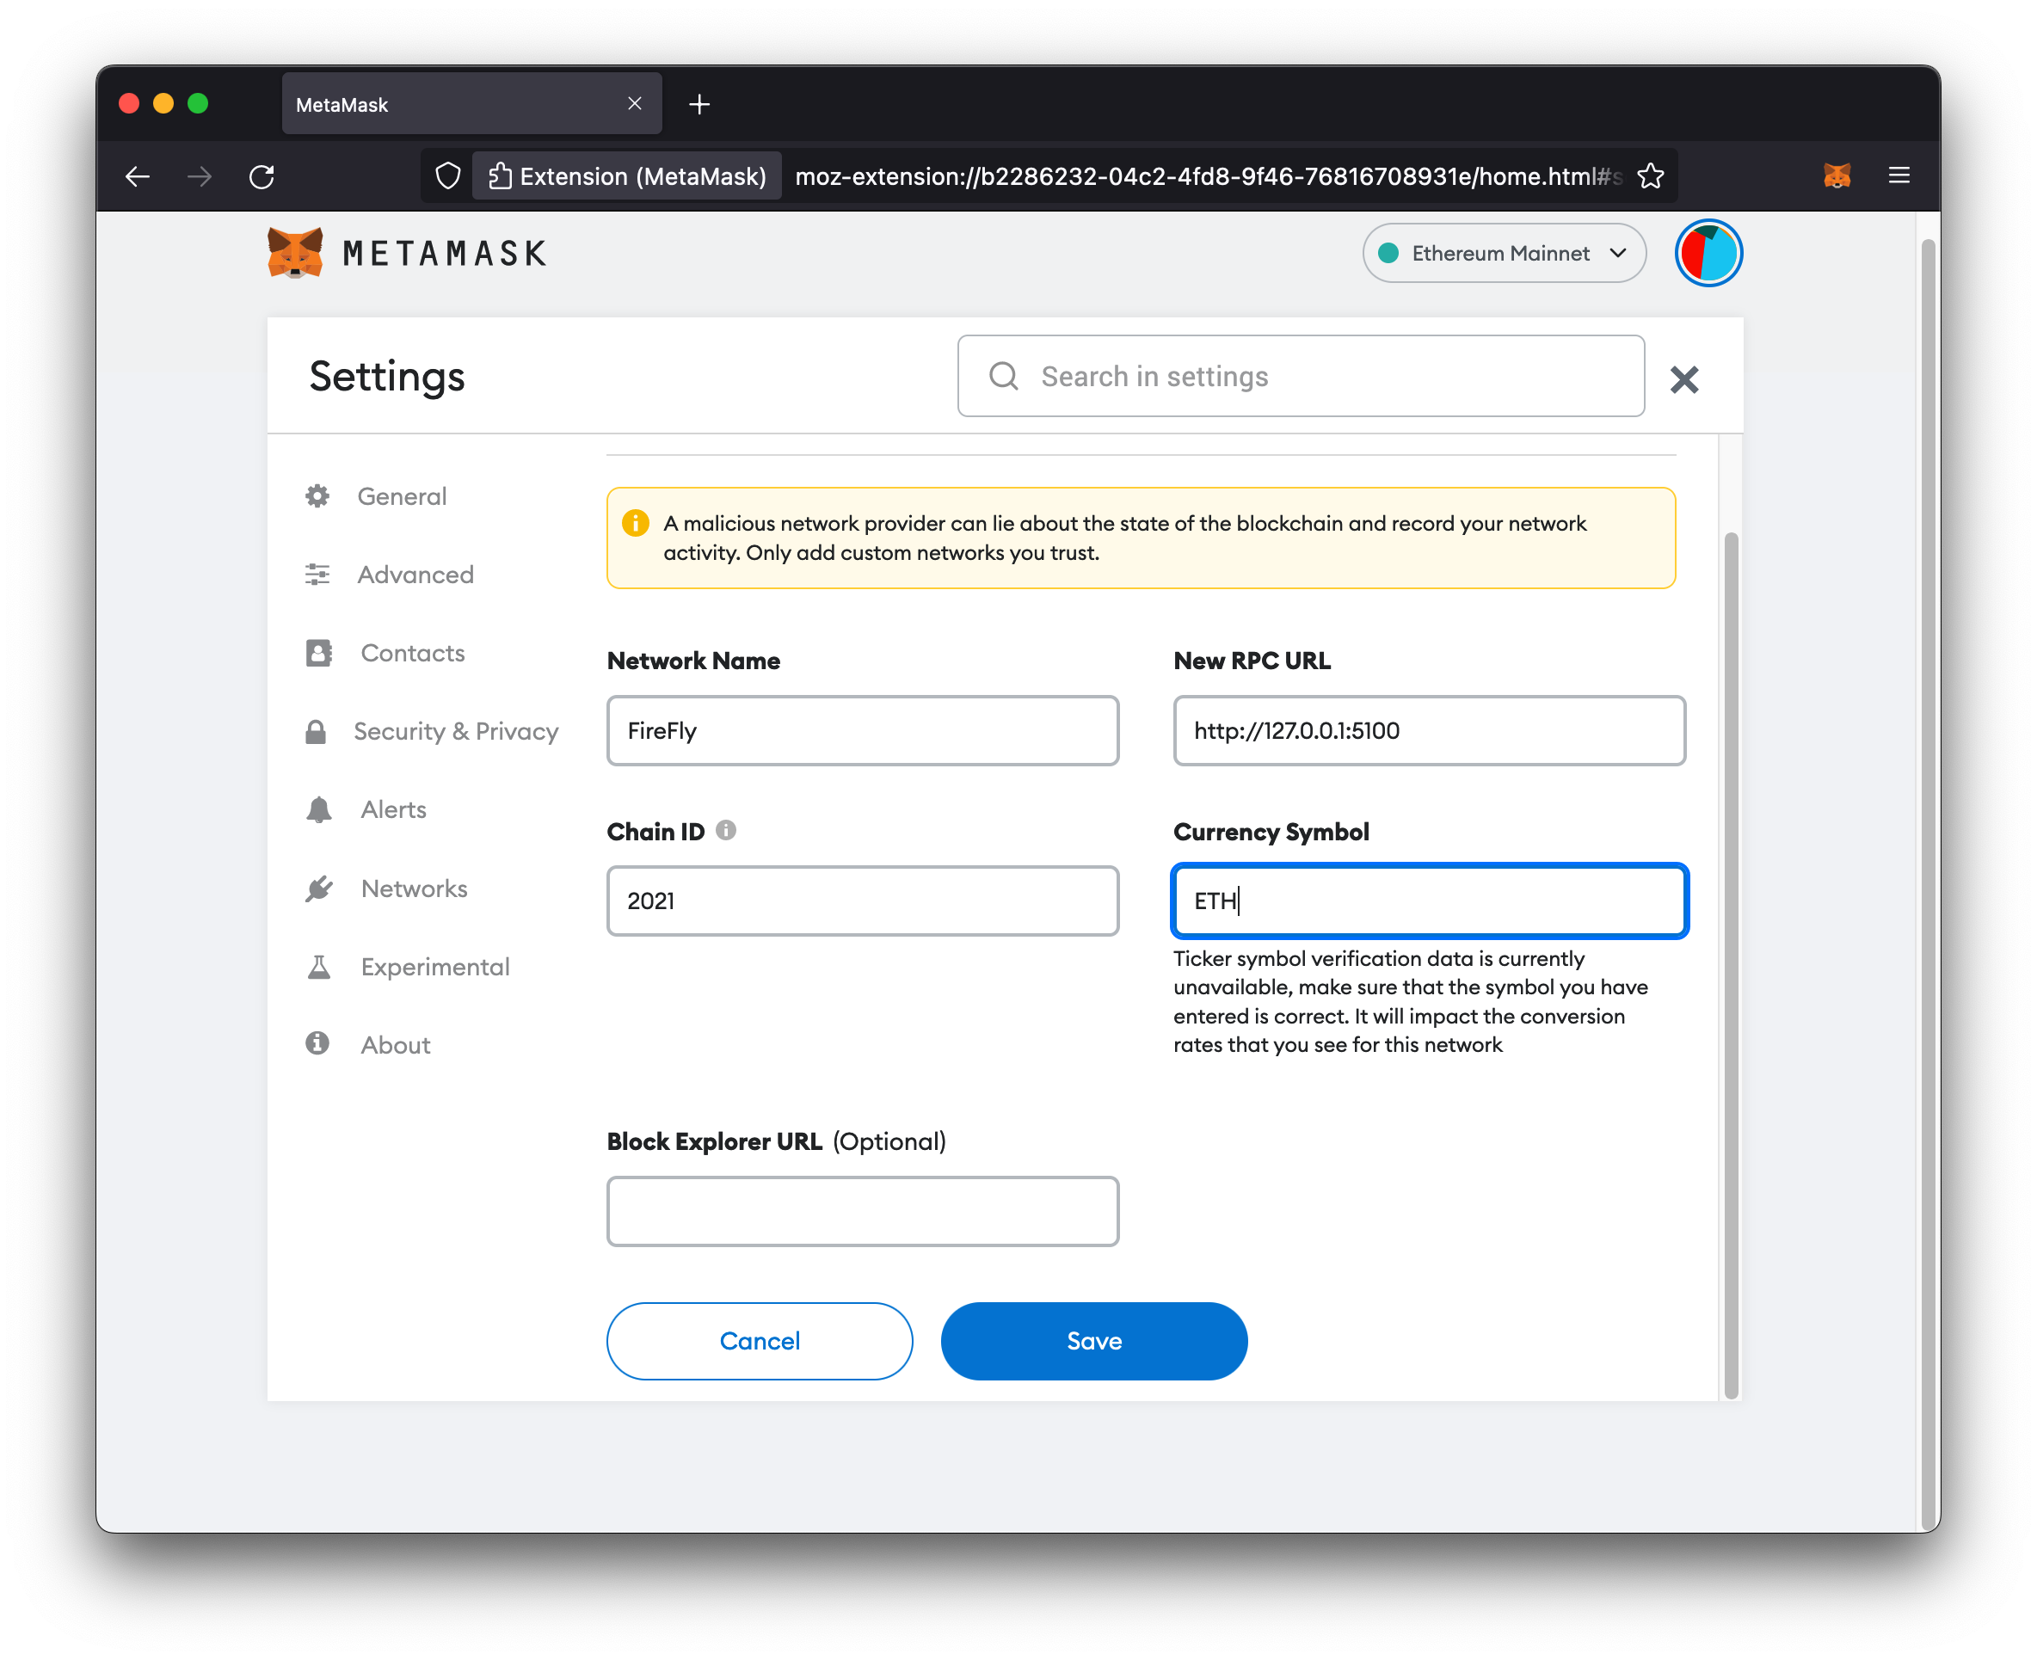Select the Networks menu item

tap(415, 888)
